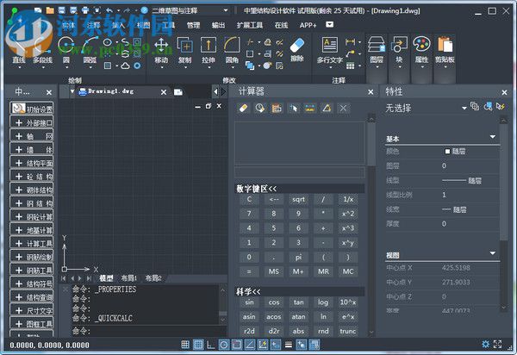
Task: Select the Stretch (拉伸) tool
Action: pyautogui.click(x=209, y=51)
